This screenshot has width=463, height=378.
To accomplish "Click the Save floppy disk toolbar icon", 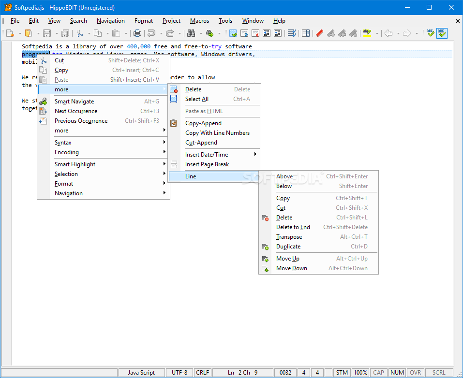I will [46, 33].
